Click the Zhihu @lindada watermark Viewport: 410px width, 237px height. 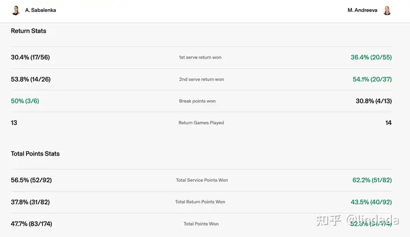358,220
